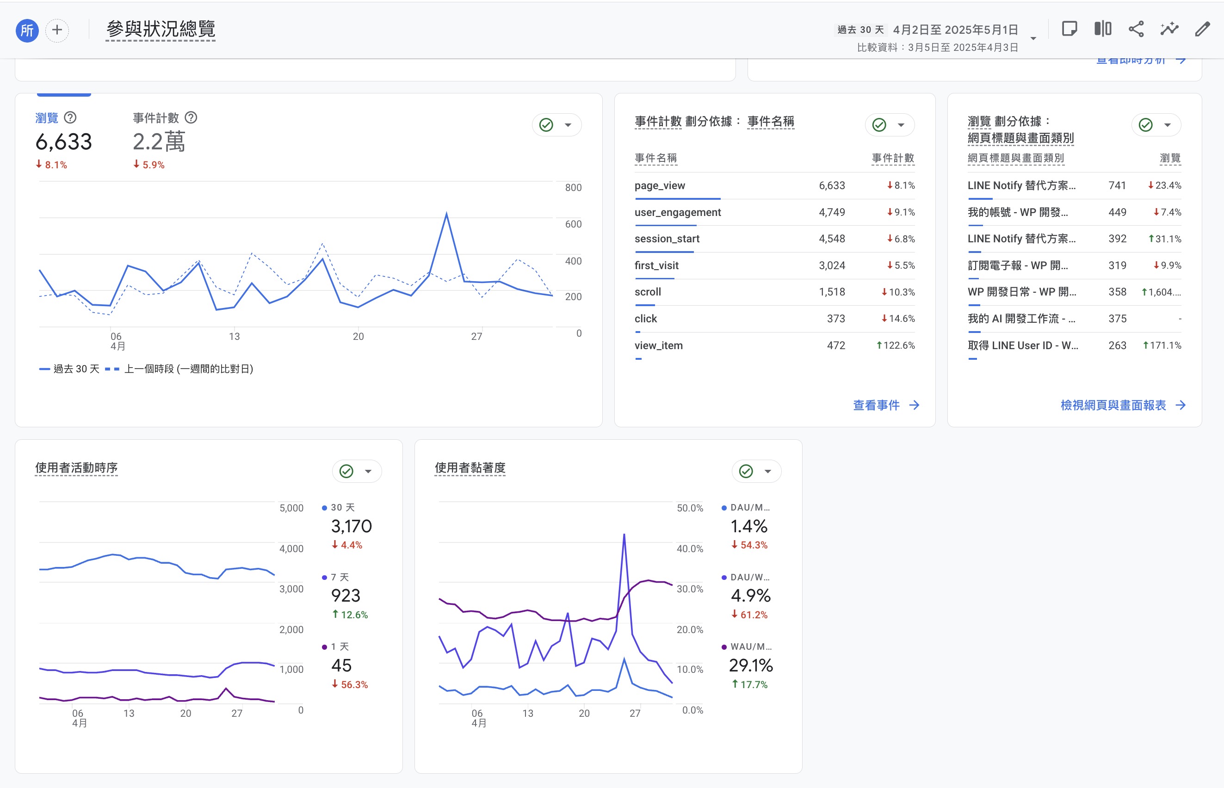
Task: Click the DAU/W… 4.9% value
Action: pyautogui.click(x=751, y=596)
